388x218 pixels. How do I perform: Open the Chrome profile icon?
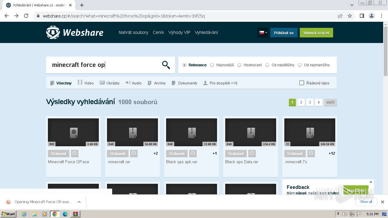(372, 16)
